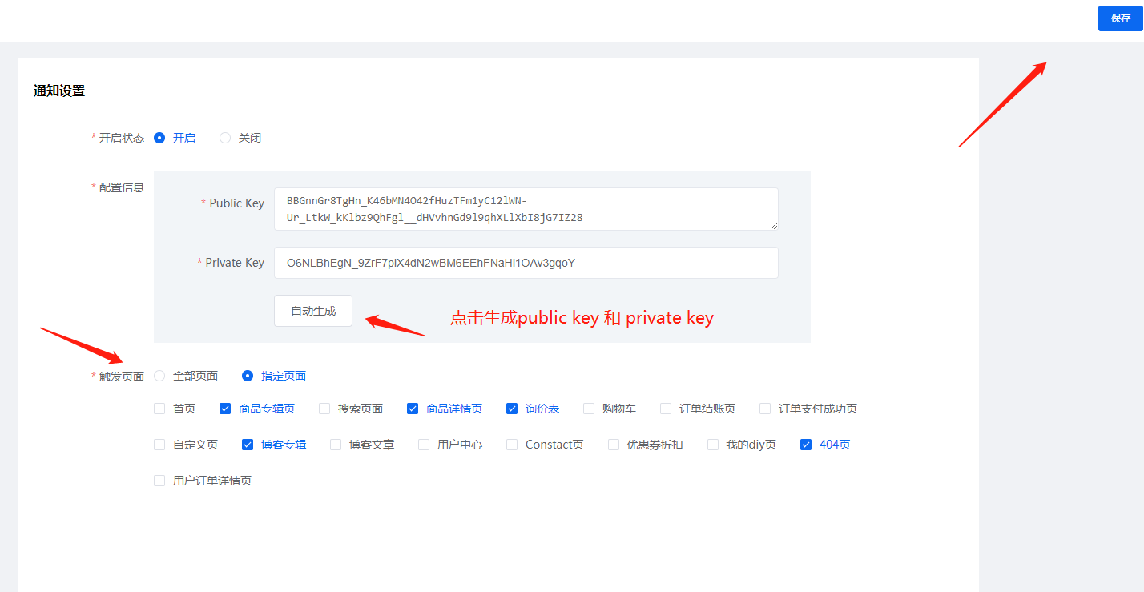Click the 保存 save button

1120,18
